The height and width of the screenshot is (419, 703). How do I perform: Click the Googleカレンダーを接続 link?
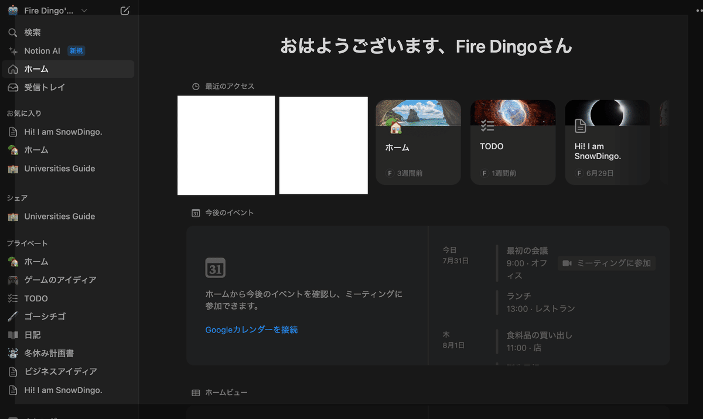(x=251, y=329)
